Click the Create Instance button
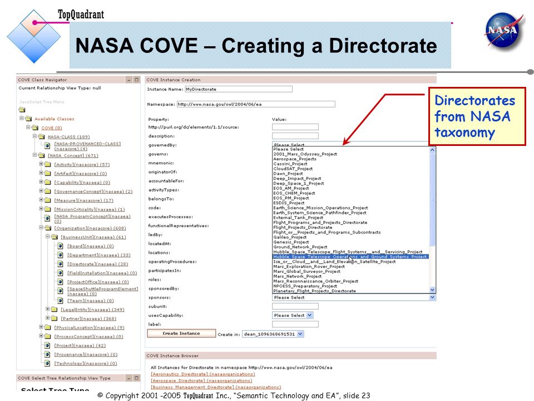This screenshot has width=534, height=401. point(181,334)
